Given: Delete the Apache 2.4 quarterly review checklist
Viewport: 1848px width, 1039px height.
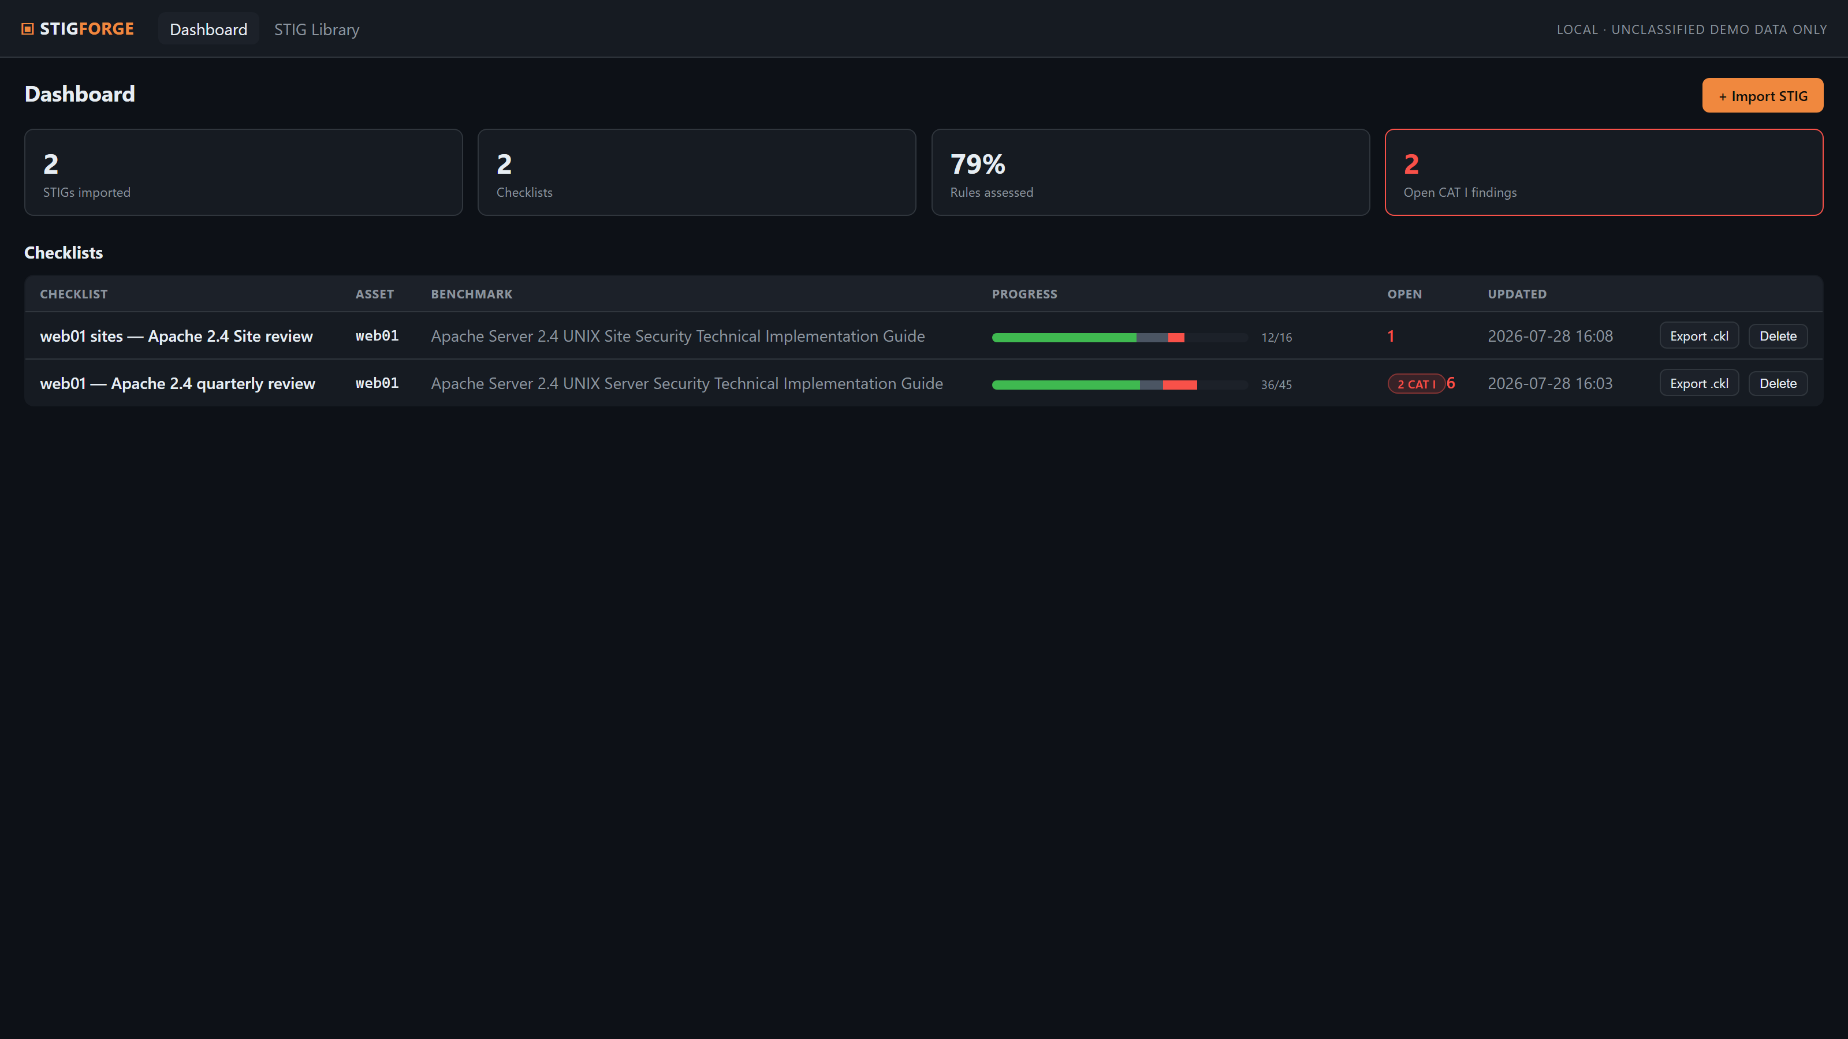Looking at the screenshot, I should click(1778, 383).
